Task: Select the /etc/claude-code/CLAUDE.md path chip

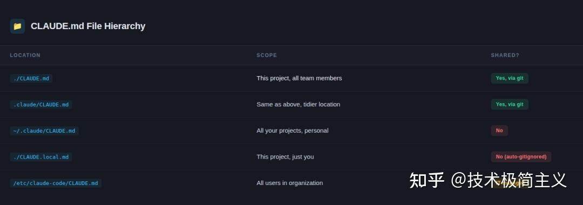Action: click(x=56, y=183)
